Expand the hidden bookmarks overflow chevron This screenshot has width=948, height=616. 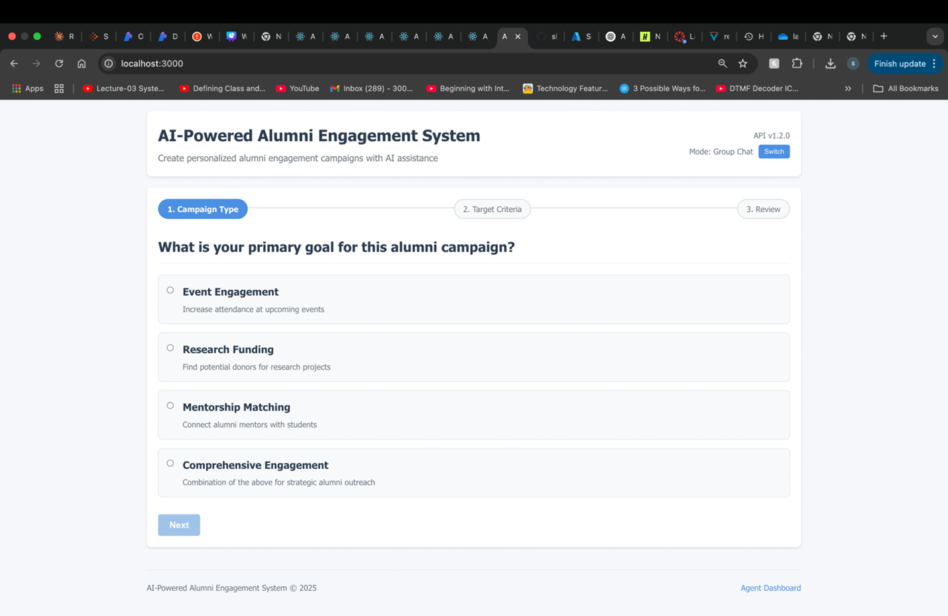coord(847,88)
